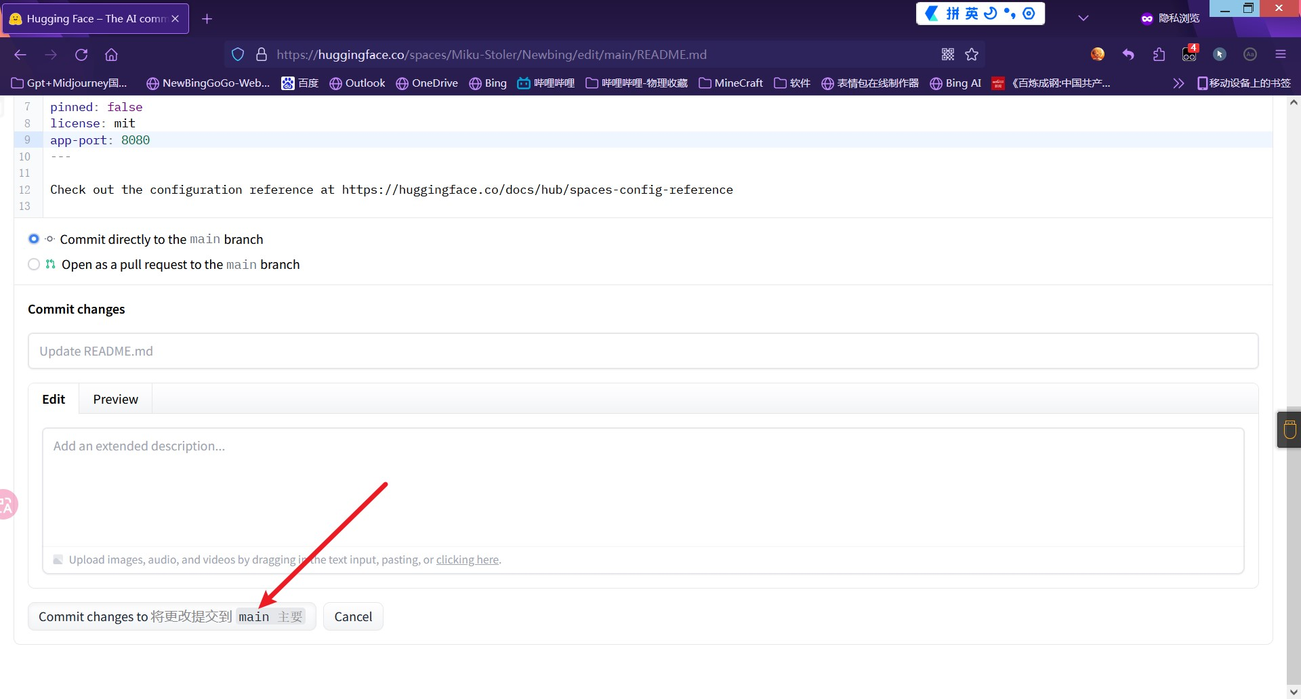Image resolution: width=1301 pixels, height=699 pixels.
Task: Select Commit directly to the main branch
Action: pyautogui.click(x=34, y=239)
